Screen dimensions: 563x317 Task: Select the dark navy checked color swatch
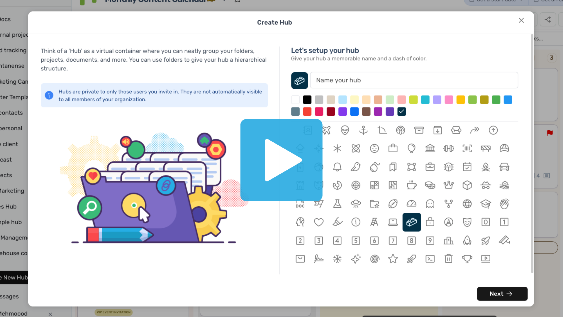[x=401, y=112]
